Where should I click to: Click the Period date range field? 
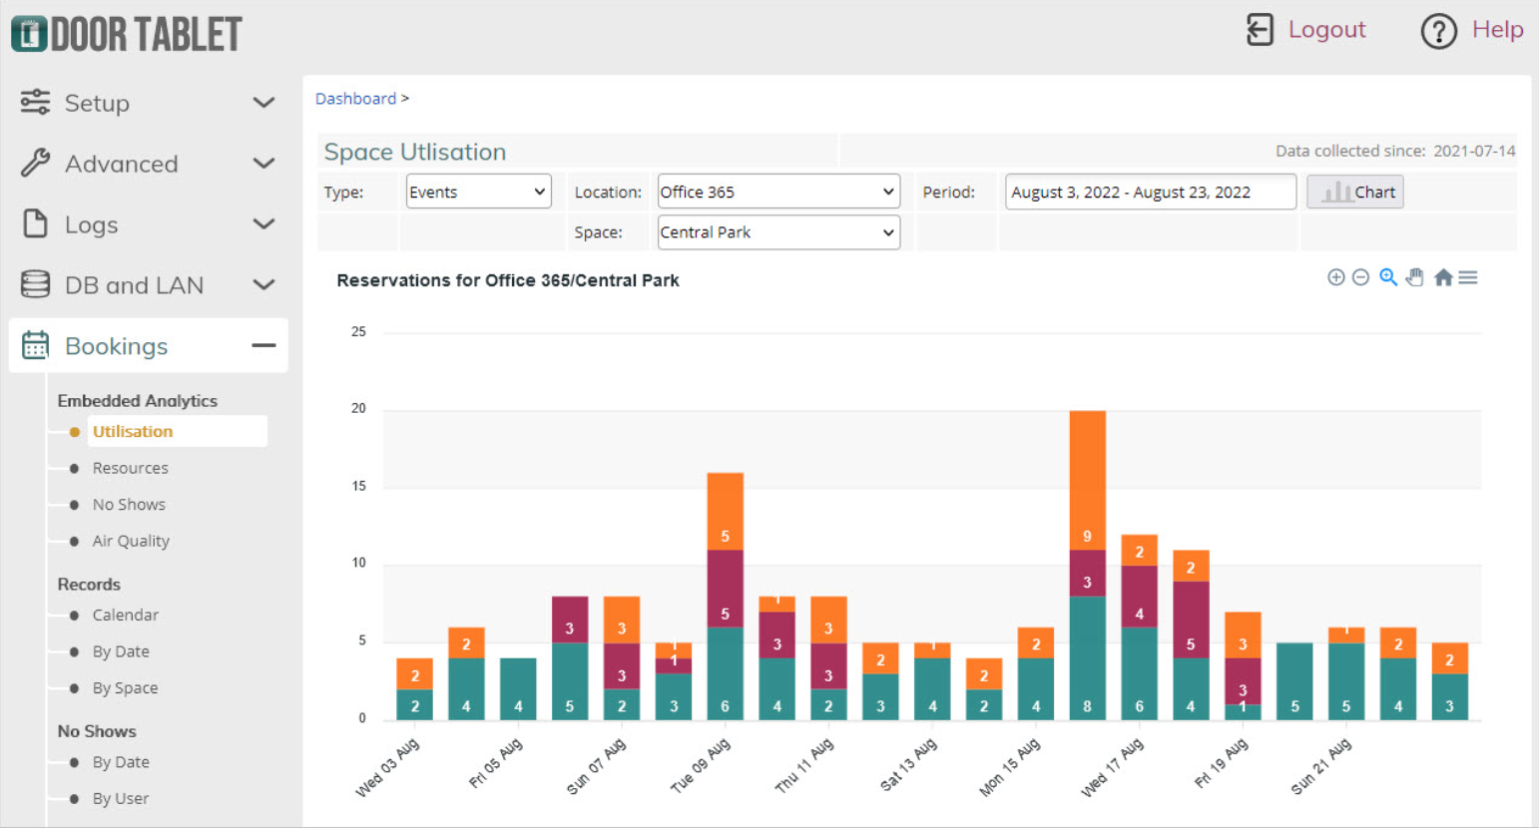click(1150, 191)
